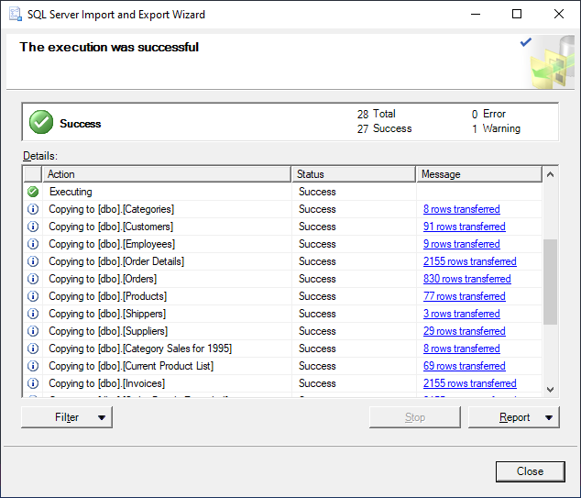The image size is (581, 498).
Task: Sort by the Status column header
Action: (x=354, y=174)
